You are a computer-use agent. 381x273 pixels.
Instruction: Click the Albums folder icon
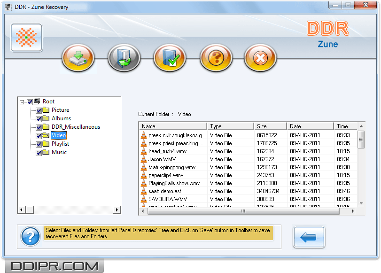[x=46, y=118]
